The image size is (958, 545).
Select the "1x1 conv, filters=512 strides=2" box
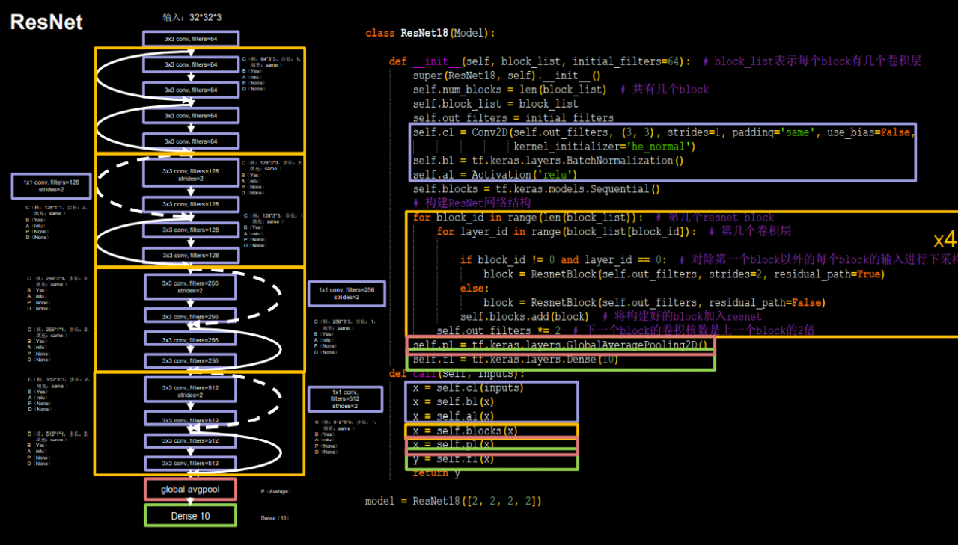pyautogui.click(x=345, y=398)
